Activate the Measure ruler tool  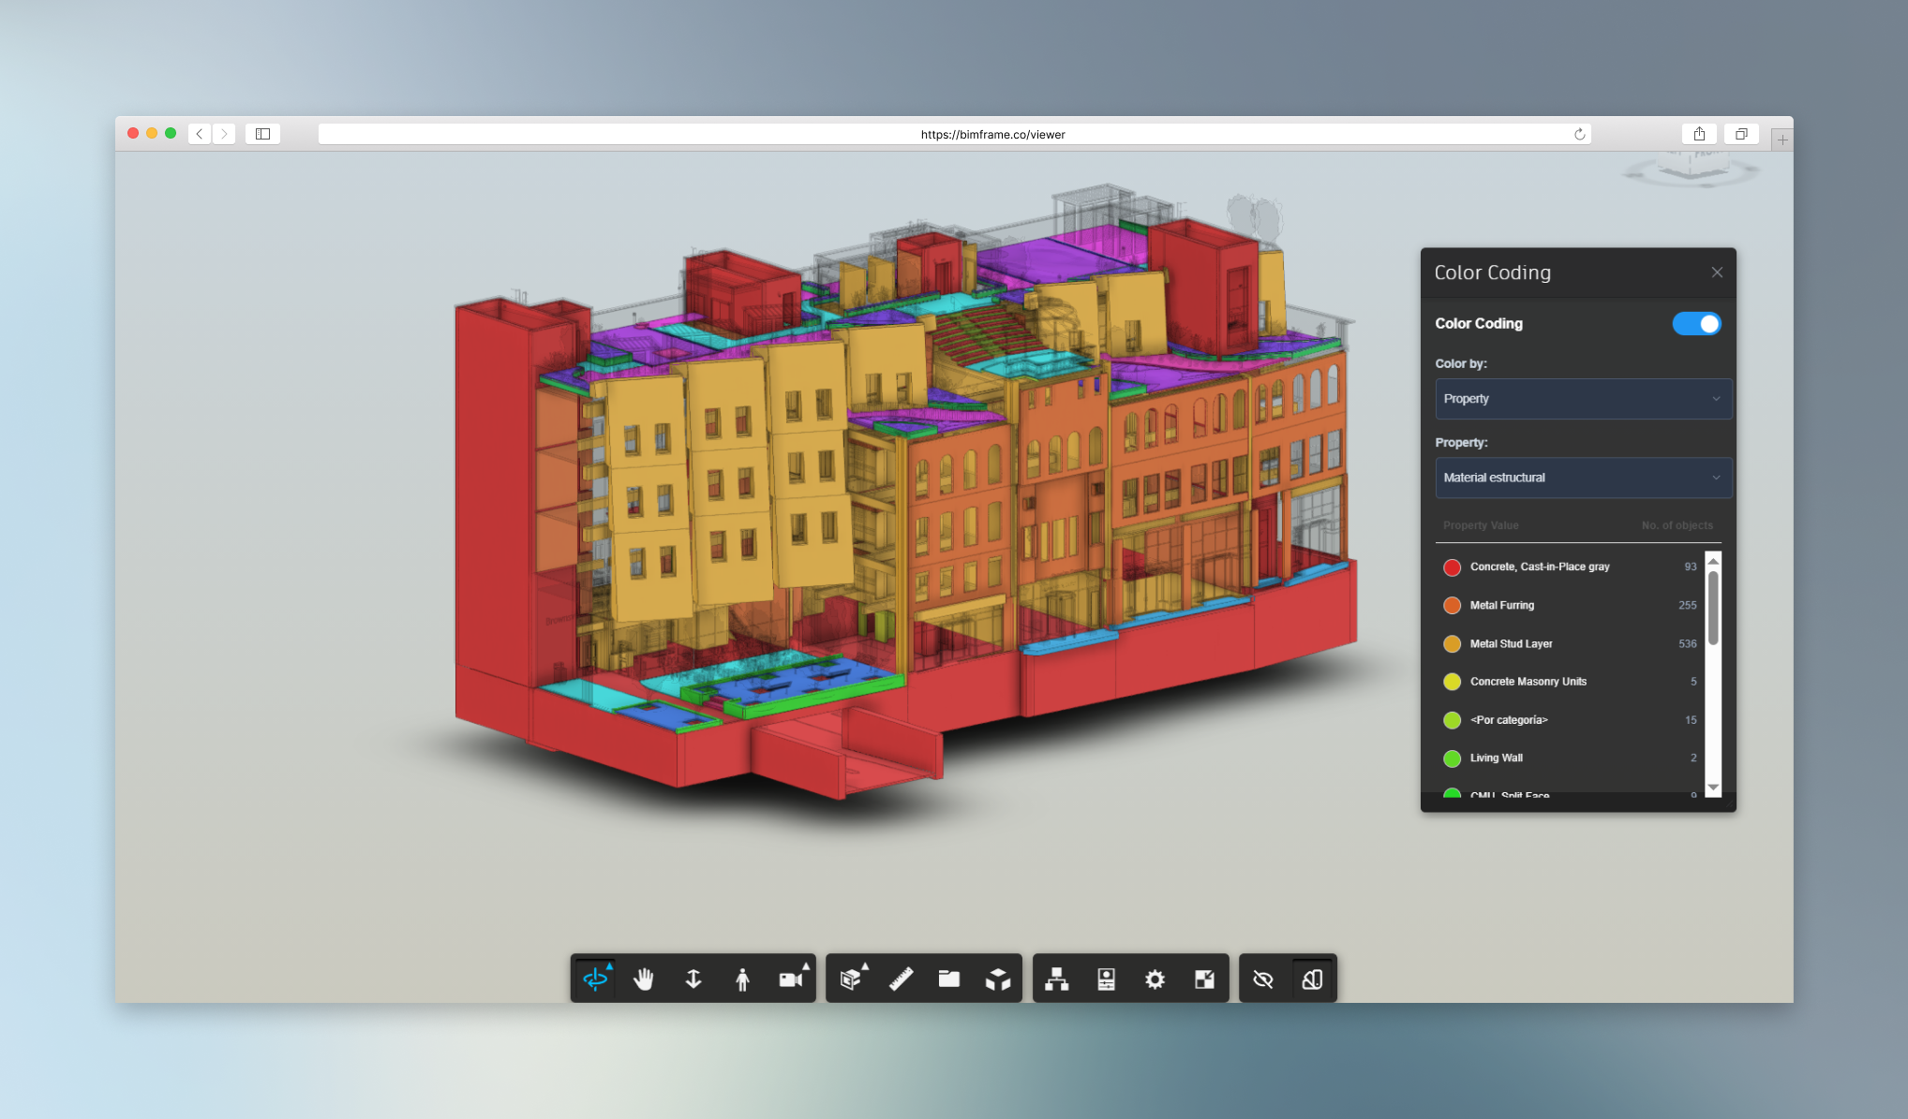(901, 979)
